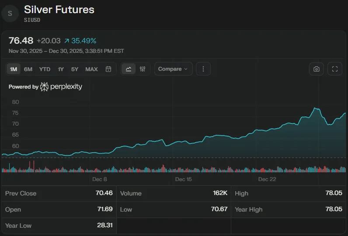Click the Silver Futures title
The width and height of the screenshot is (348, 236).
tap(59, 9)
